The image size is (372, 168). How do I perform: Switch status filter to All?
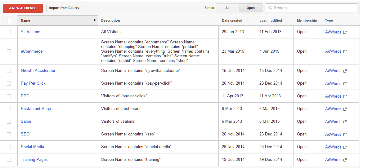point(227,8)
